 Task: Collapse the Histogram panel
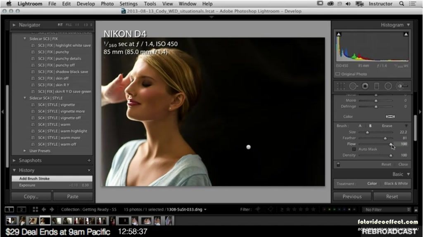pyautogui.click(x=409, y=25)
